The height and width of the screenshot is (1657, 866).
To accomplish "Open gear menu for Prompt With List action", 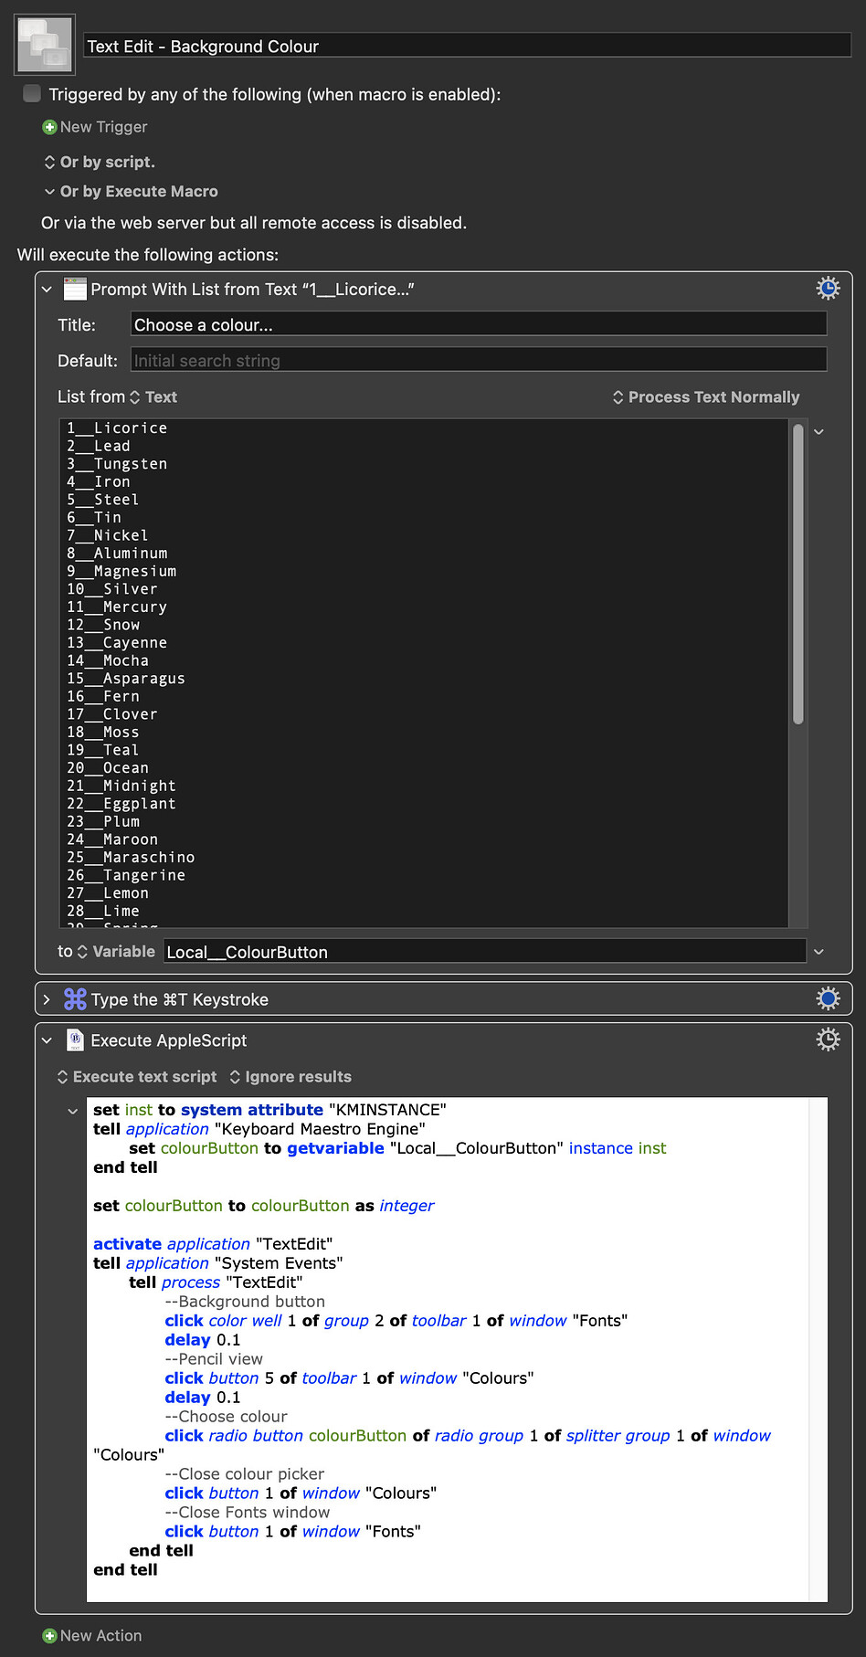I will [x=828, y=289].
